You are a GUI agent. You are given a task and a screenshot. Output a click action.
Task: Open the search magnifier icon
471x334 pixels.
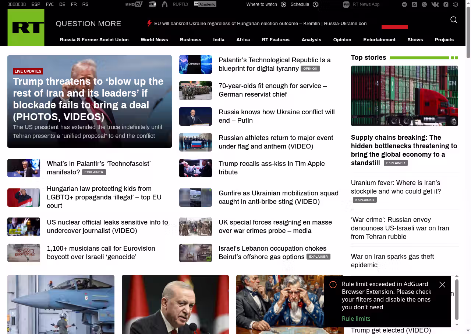[x=454, y=20]
